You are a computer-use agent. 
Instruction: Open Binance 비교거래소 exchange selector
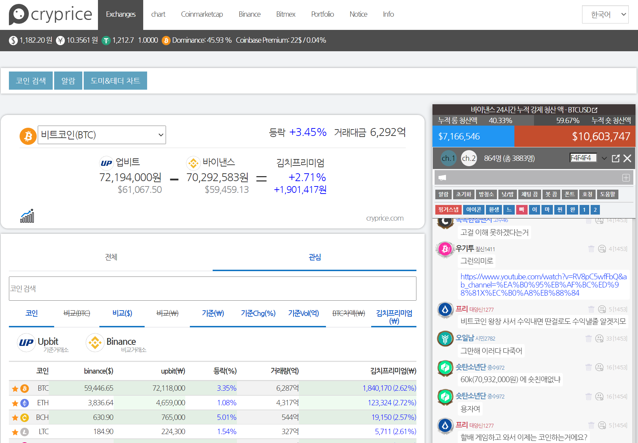pos(116,343)
